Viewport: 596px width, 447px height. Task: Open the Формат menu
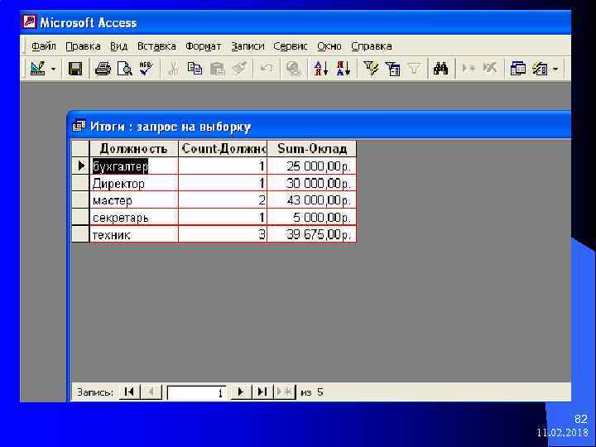click(203, 46)
